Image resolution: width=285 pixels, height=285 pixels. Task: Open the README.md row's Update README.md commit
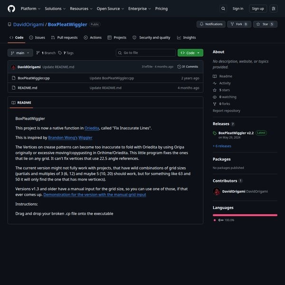(x=105, y=88)
